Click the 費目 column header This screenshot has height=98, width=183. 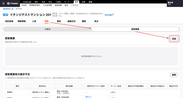tap(17, 86)
